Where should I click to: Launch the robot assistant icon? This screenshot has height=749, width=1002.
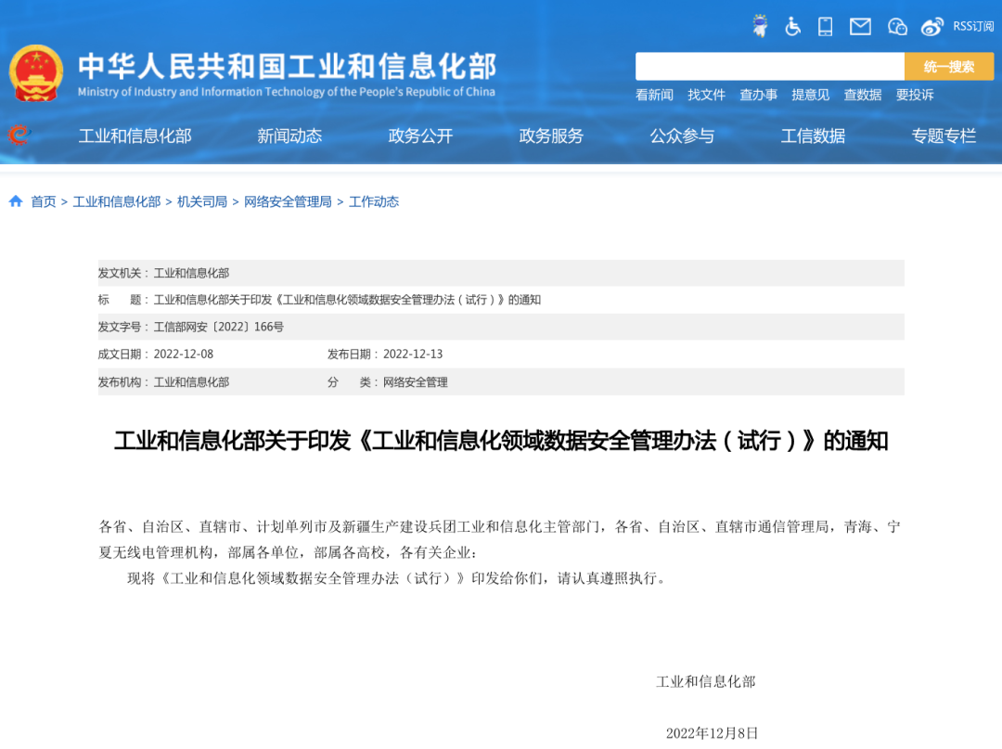(x=761, y=26)
